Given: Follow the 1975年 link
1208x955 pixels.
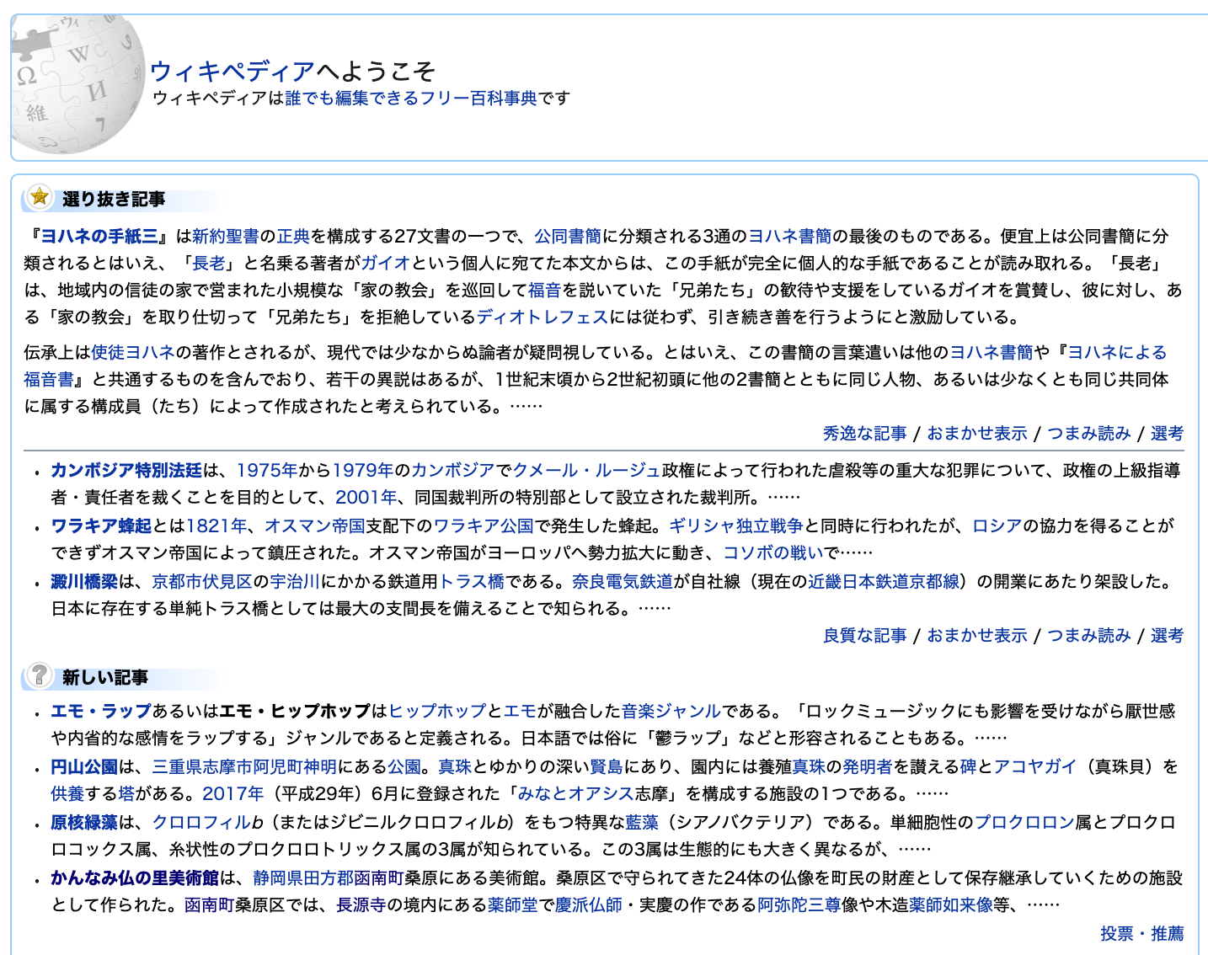Looking at the screenshot, I should [267, 471].
